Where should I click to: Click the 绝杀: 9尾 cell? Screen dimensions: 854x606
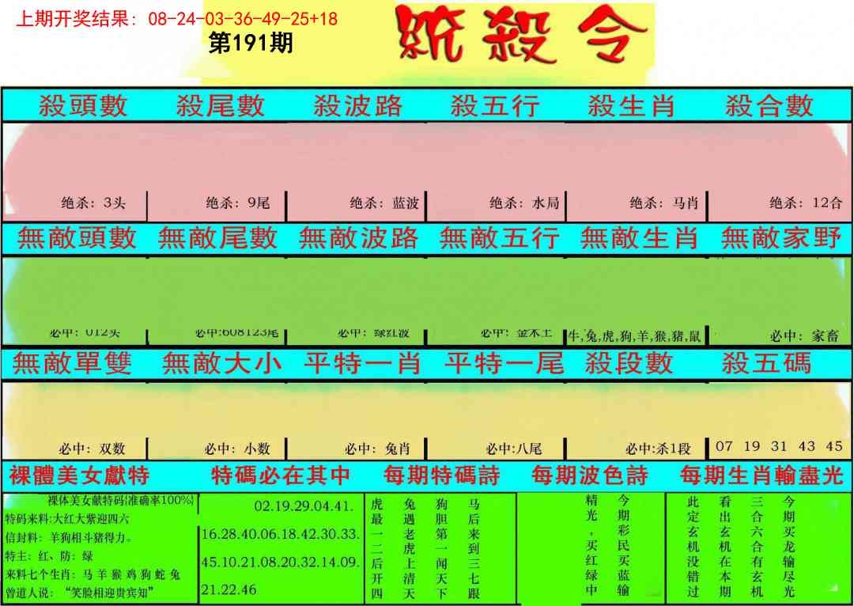click(238, 203)
